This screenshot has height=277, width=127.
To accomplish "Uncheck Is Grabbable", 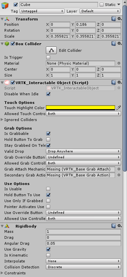I will [48, 134].
